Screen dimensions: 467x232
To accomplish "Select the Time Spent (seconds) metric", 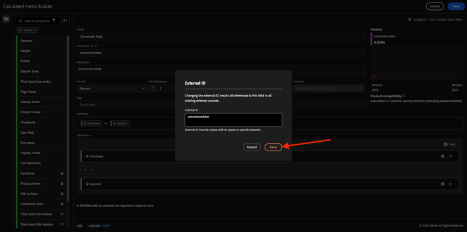I will click(41, 81).
